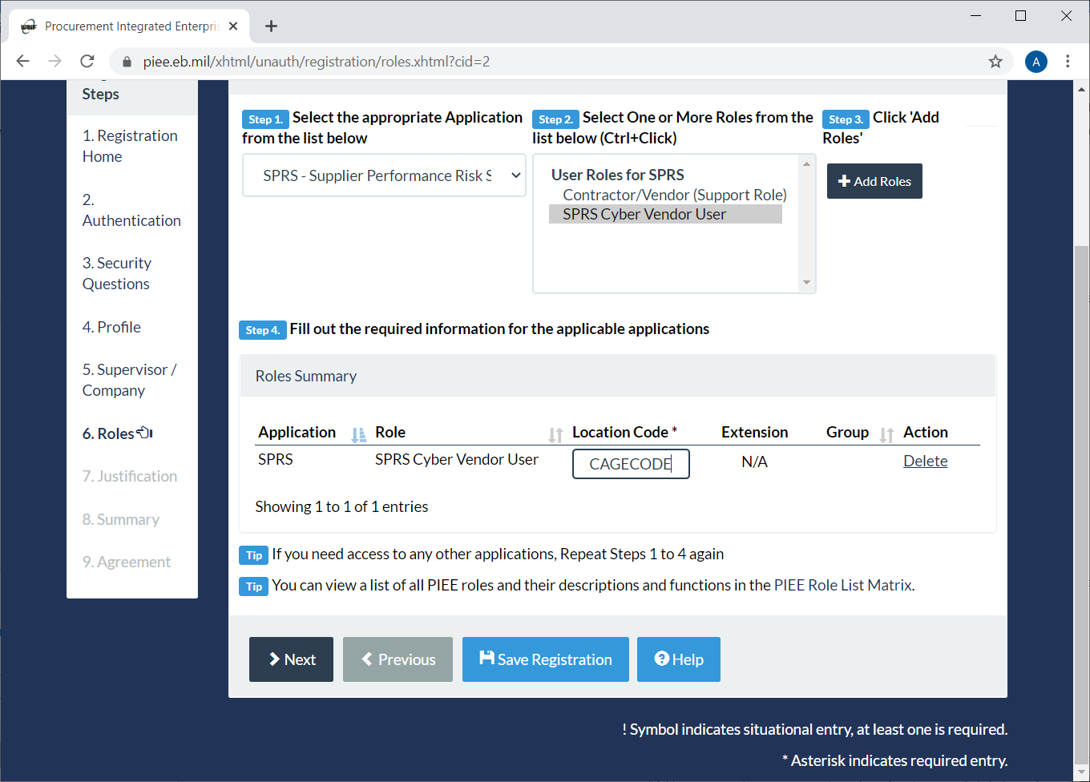The width and height of the screenshot is (1090, 782).
Task: Click the role list scrollbar down arrow
Action: pos(808,283)
